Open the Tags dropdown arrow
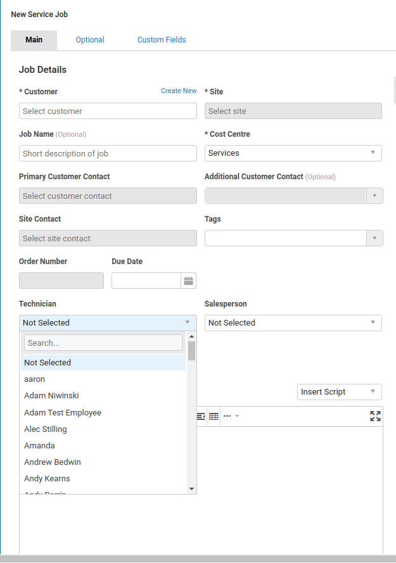Image resolution: width=396 pixels, height=563 pixels. [374, 238]
